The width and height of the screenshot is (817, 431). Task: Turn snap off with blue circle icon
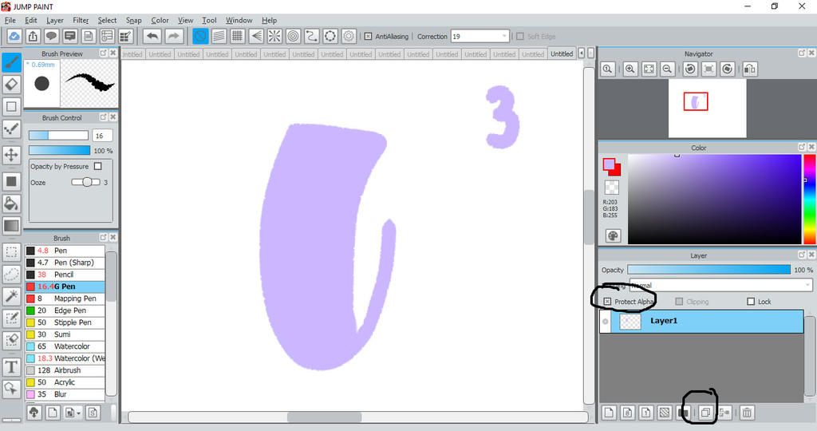200,36
